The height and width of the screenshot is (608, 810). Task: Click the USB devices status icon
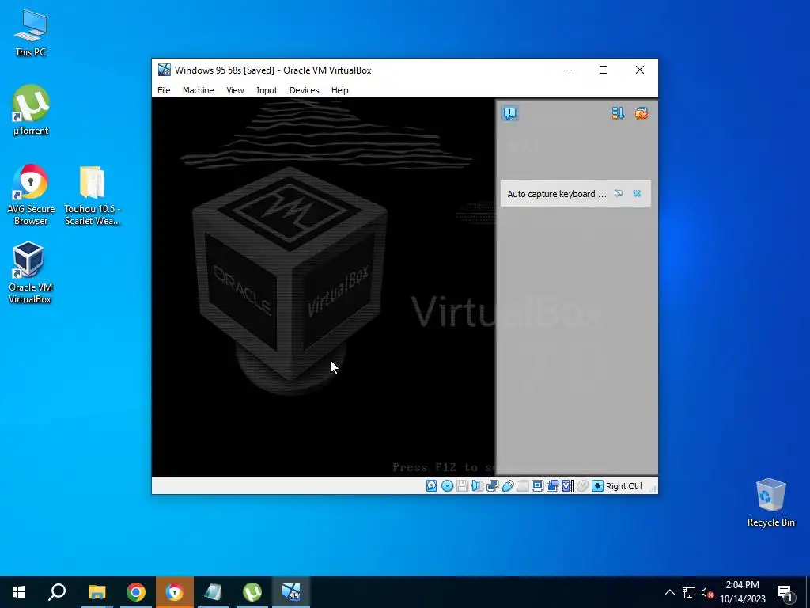pos(507,486)
